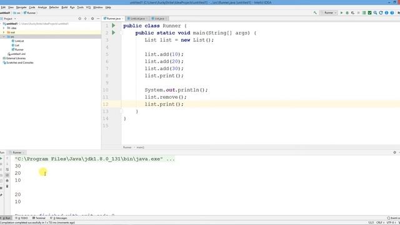Hide the Project panel with minus icon
Image resolution: width=400 pixels, height=225 pixels.
coord(98,19)
